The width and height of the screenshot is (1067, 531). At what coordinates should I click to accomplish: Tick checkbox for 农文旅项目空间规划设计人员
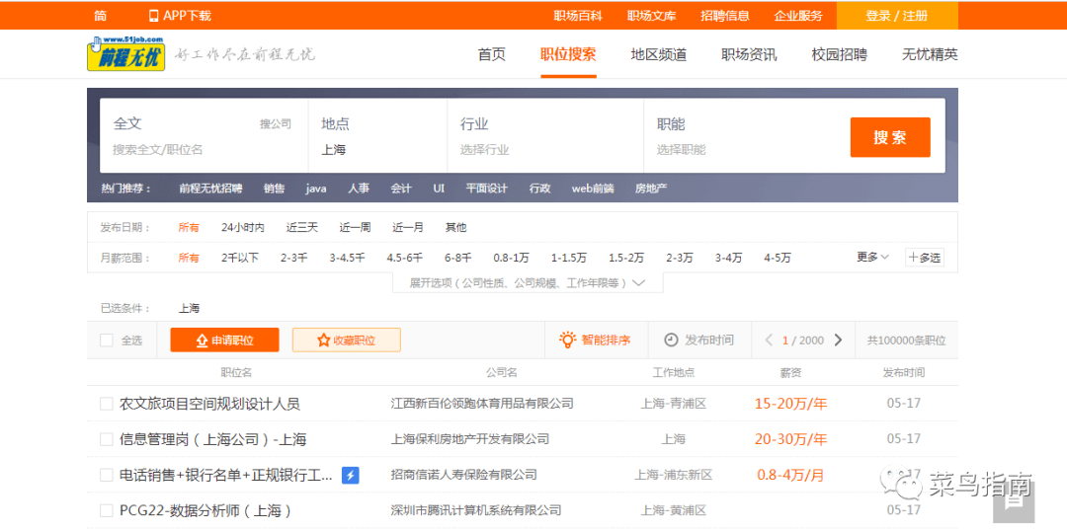(107, 404)
